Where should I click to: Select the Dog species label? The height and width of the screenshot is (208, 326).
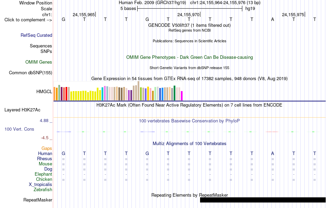click(48, 169)
